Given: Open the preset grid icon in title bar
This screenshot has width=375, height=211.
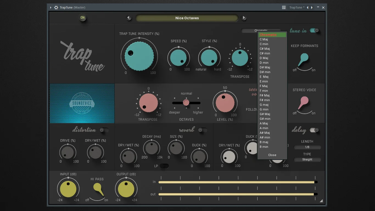Looking at the screenshot, I should point(284,7).
